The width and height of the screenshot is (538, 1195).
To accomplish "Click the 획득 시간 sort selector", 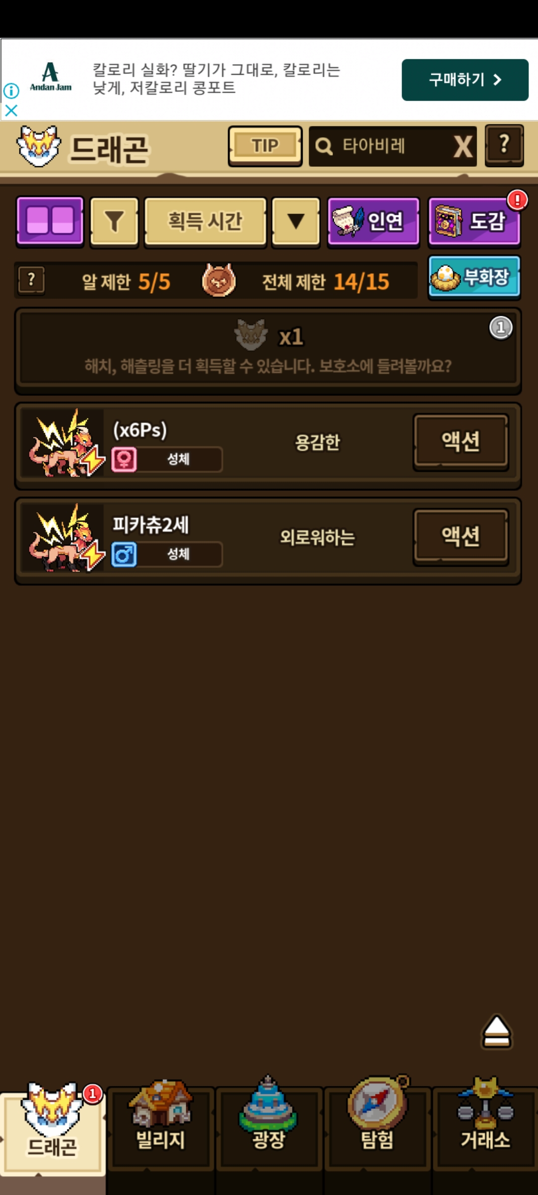I will 205,222.
